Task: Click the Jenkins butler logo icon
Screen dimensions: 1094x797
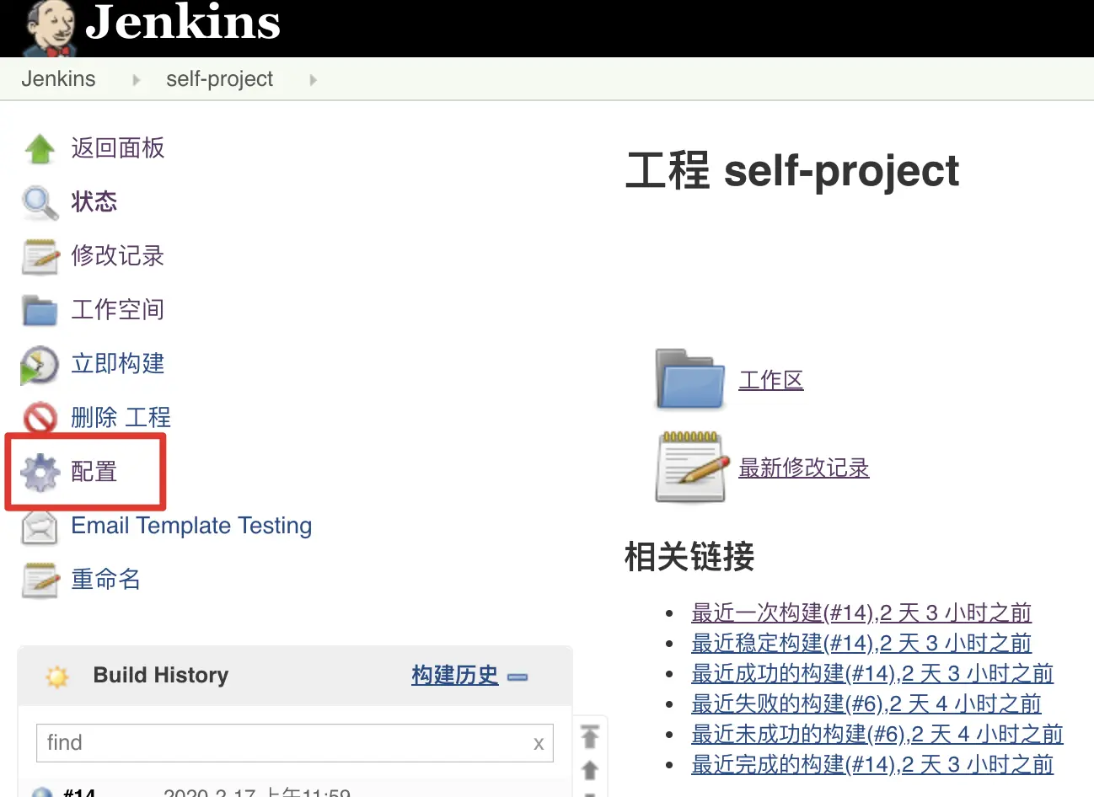Action: pyautogui.click(x=50, y=28)
